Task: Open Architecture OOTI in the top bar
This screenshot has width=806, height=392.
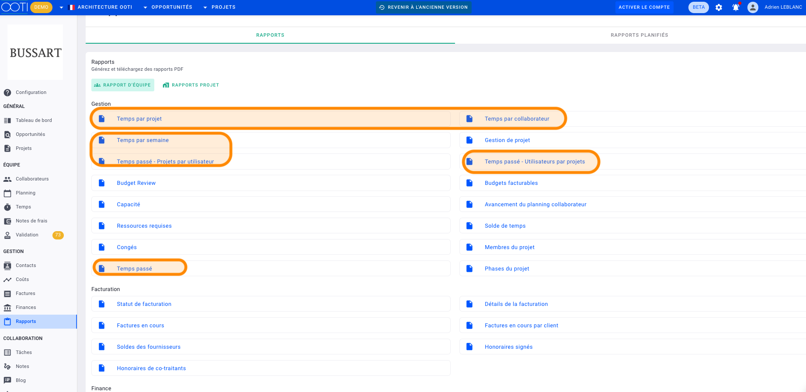Action: [101, 7]
